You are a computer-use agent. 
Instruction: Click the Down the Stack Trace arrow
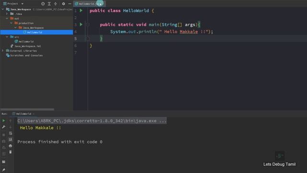pos(11,127)
